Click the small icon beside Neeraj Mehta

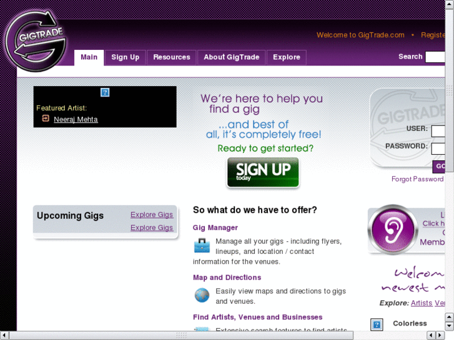point(46,118)
